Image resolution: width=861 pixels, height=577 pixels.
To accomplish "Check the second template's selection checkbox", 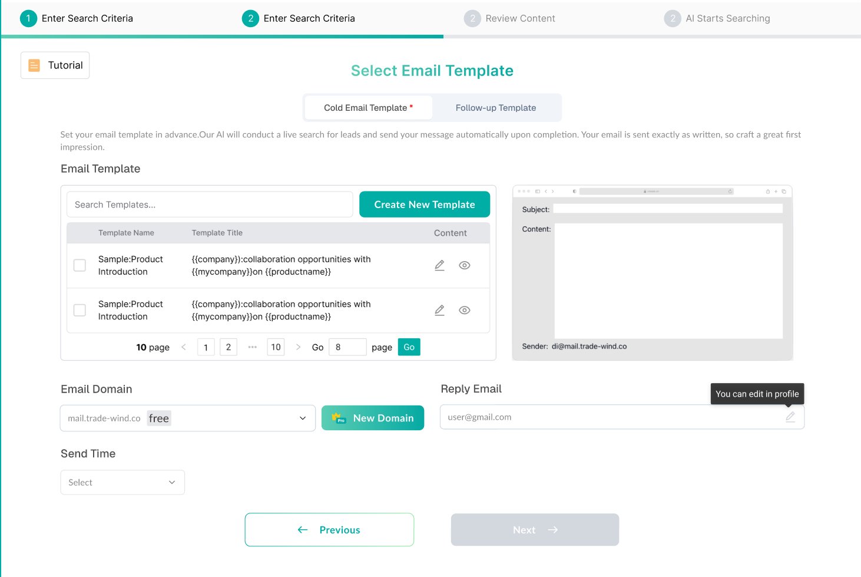I will click(x=80, y=310).
